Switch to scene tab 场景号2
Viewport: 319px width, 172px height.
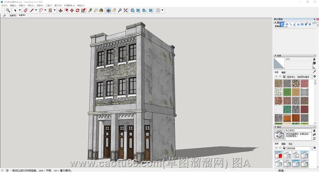(22, 15)
